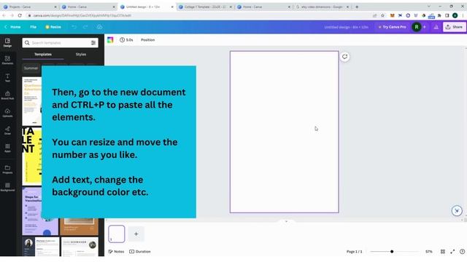
Task: Switch to the Projects - Canva browser tab
Action: [29, 7]
